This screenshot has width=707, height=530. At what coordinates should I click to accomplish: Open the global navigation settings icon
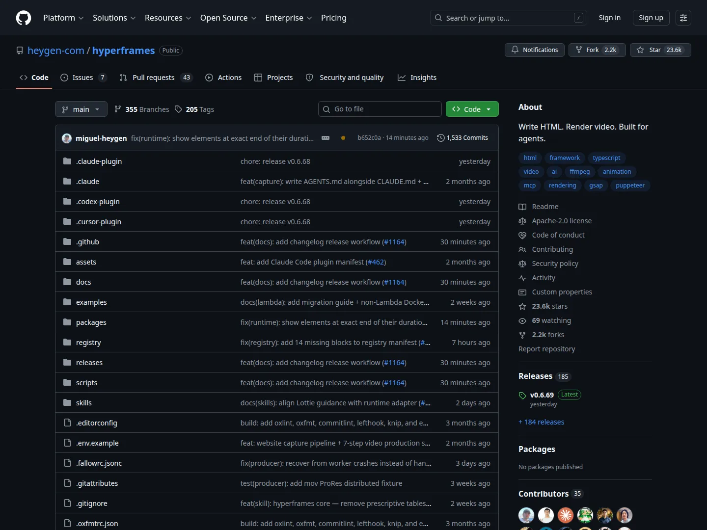[683, 18]
